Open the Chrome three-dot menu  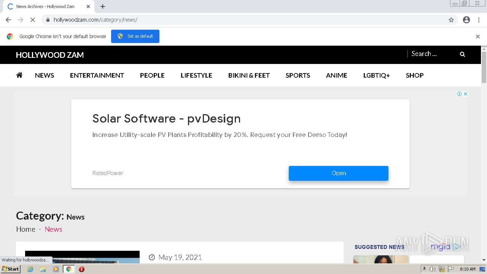[479, 20]
